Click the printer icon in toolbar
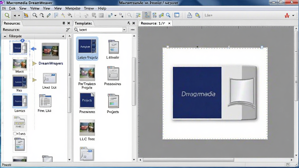The image size is (299, 168). (189, 15)
